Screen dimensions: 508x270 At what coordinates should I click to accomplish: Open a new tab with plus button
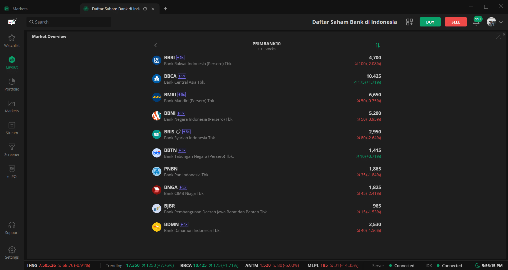coord(165,9)
